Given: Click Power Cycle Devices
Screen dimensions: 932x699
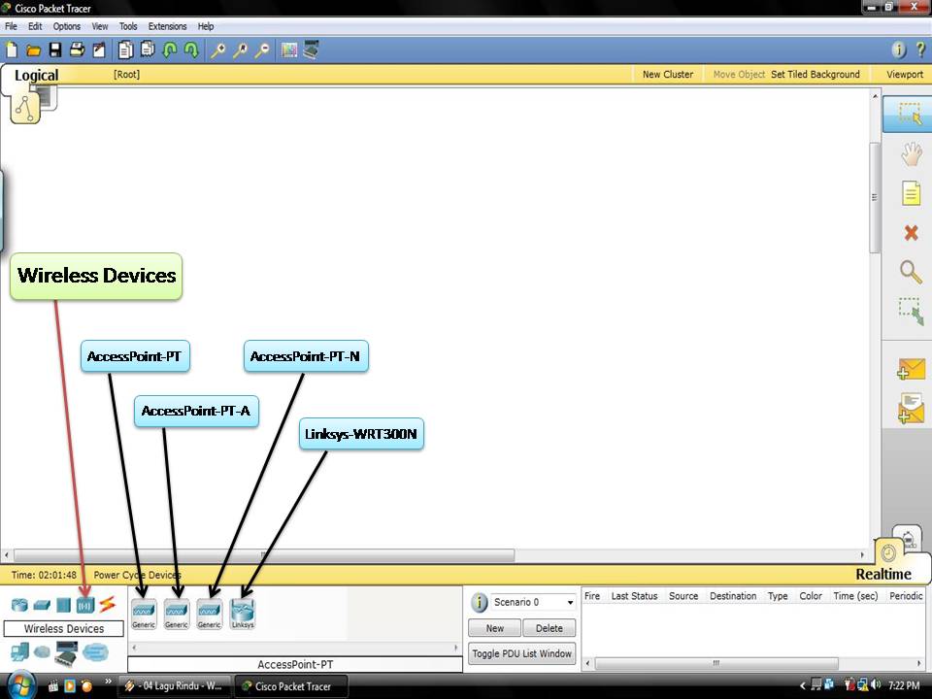Looking at the screenshot, I should click(137, 575).
